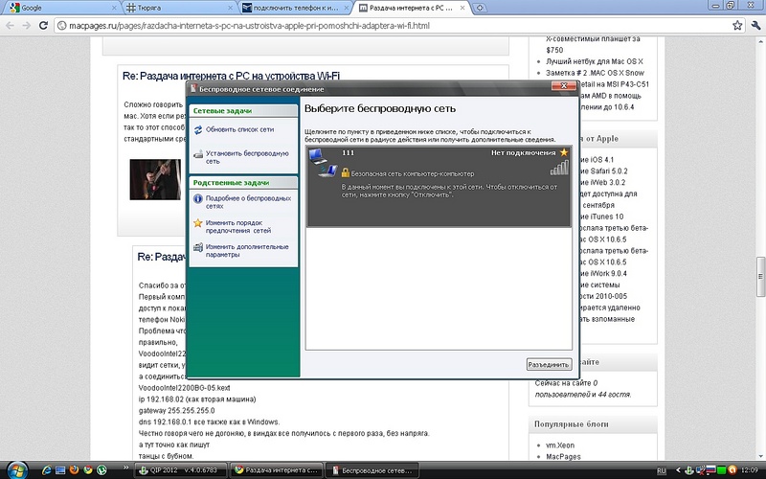
Task: Click the signal strength bars of network 111
Action: [x=558, y=169]
